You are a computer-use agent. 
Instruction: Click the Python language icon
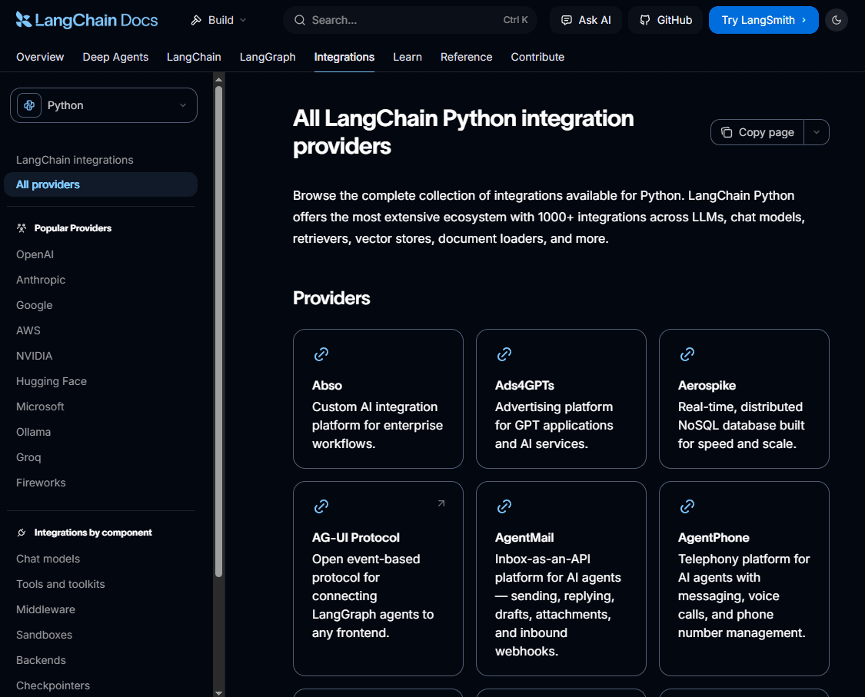29,105
